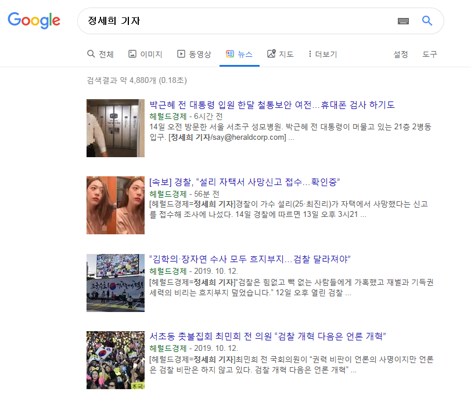The image size is (471, 399).
Task: Click the banner rally thumbnail for 김학의 article
Action: point(116,283)
